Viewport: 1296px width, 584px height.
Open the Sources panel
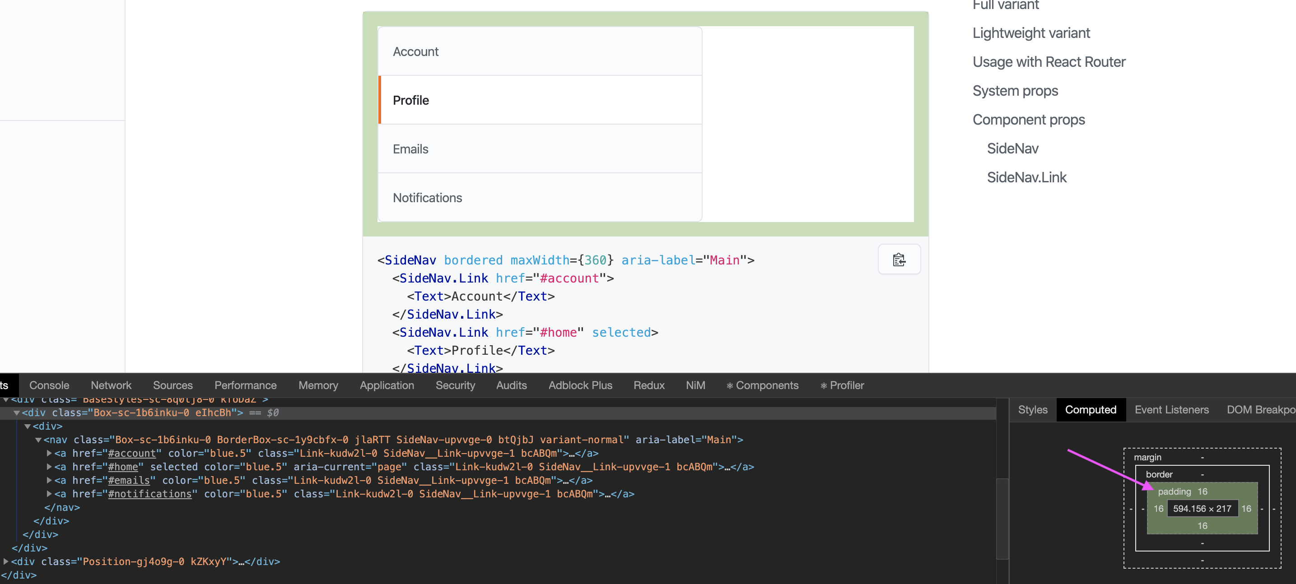point(172,385)
